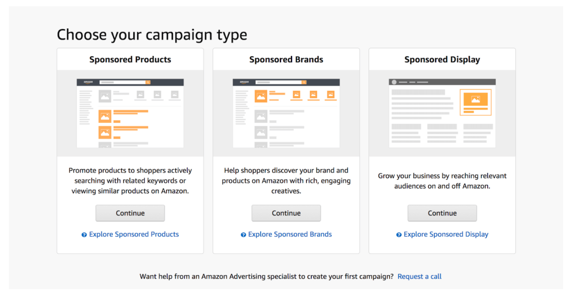Click Continue under Sponsored Display

tap(442, 213)
